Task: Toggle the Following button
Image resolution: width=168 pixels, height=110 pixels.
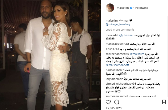Action: [142, 8]
